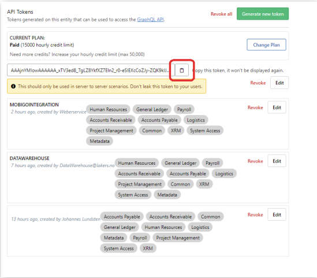Click inside the generated token text field
Screen dimensions: 317x278
pyautogui.click(x=91, y=70)
